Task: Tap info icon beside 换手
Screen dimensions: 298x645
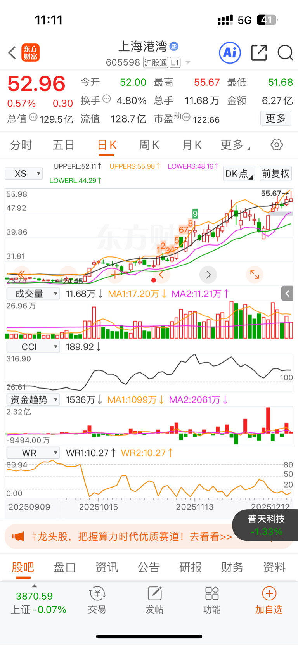Action: tap(106, 99)
